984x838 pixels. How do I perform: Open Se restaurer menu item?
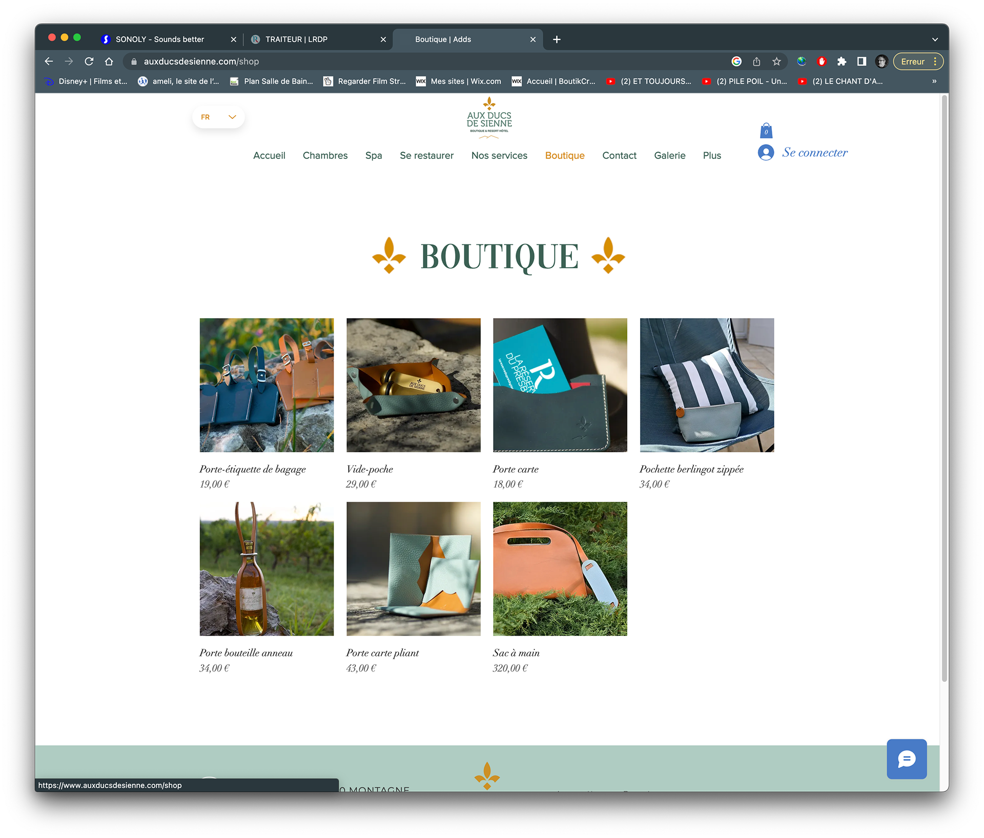(426, 156)
